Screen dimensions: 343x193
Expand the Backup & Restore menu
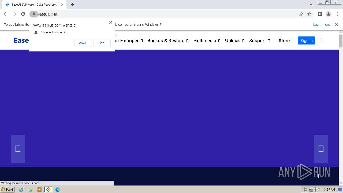[x=168, y=41]
